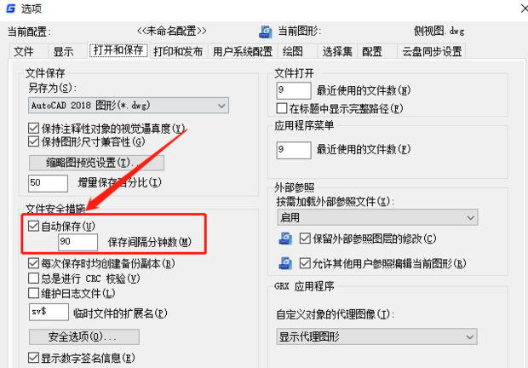Click the 增量保存百分比 input field
528x368 pixels.
coord(49,183)
